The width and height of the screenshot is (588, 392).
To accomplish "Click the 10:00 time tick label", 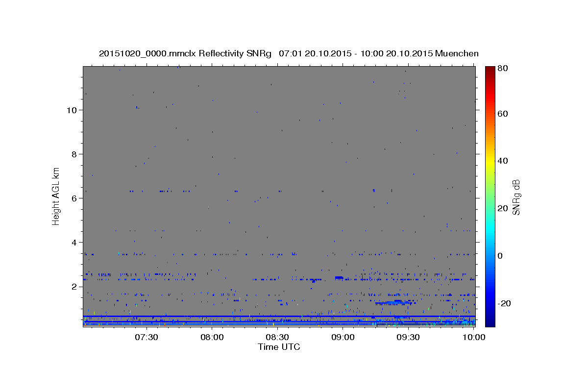I will point(474,337).
